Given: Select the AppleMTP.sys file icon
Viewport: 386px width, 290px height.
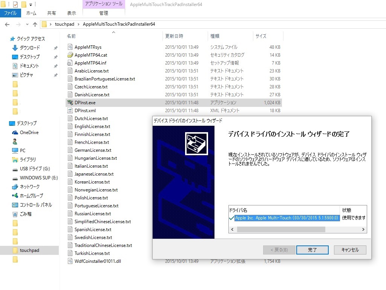Looking at the screenshot, I should click(x=70, y=47).
